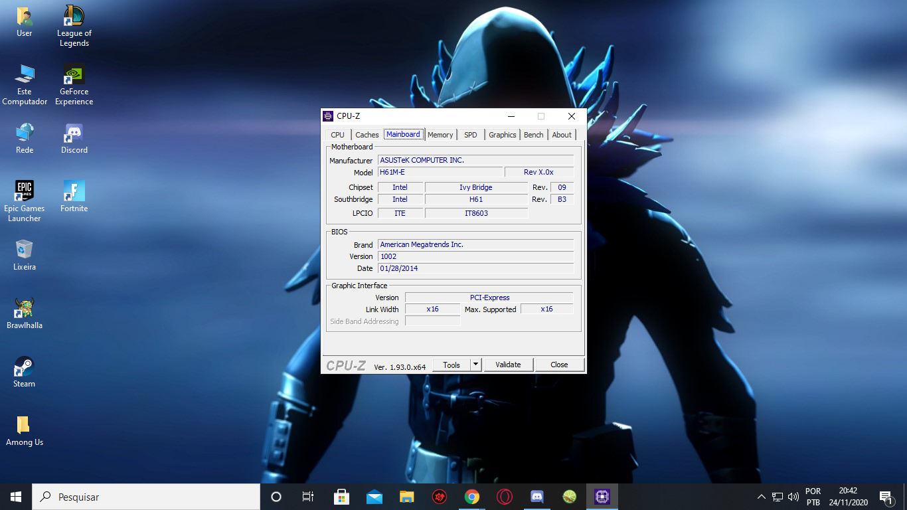Open the About tab
The width and height of the screenshot is (907, 510).
pos(562,135)
